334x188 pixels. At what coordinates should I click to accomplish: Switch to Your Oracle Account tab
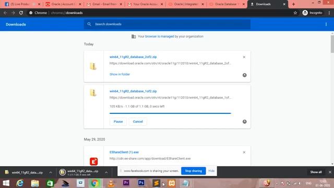pos(145,4)
